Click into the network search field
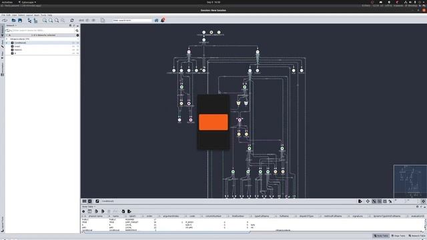Image resolution: width=427 pixels, height=240 pixels. pyautogui.click(x=43, y=31)
